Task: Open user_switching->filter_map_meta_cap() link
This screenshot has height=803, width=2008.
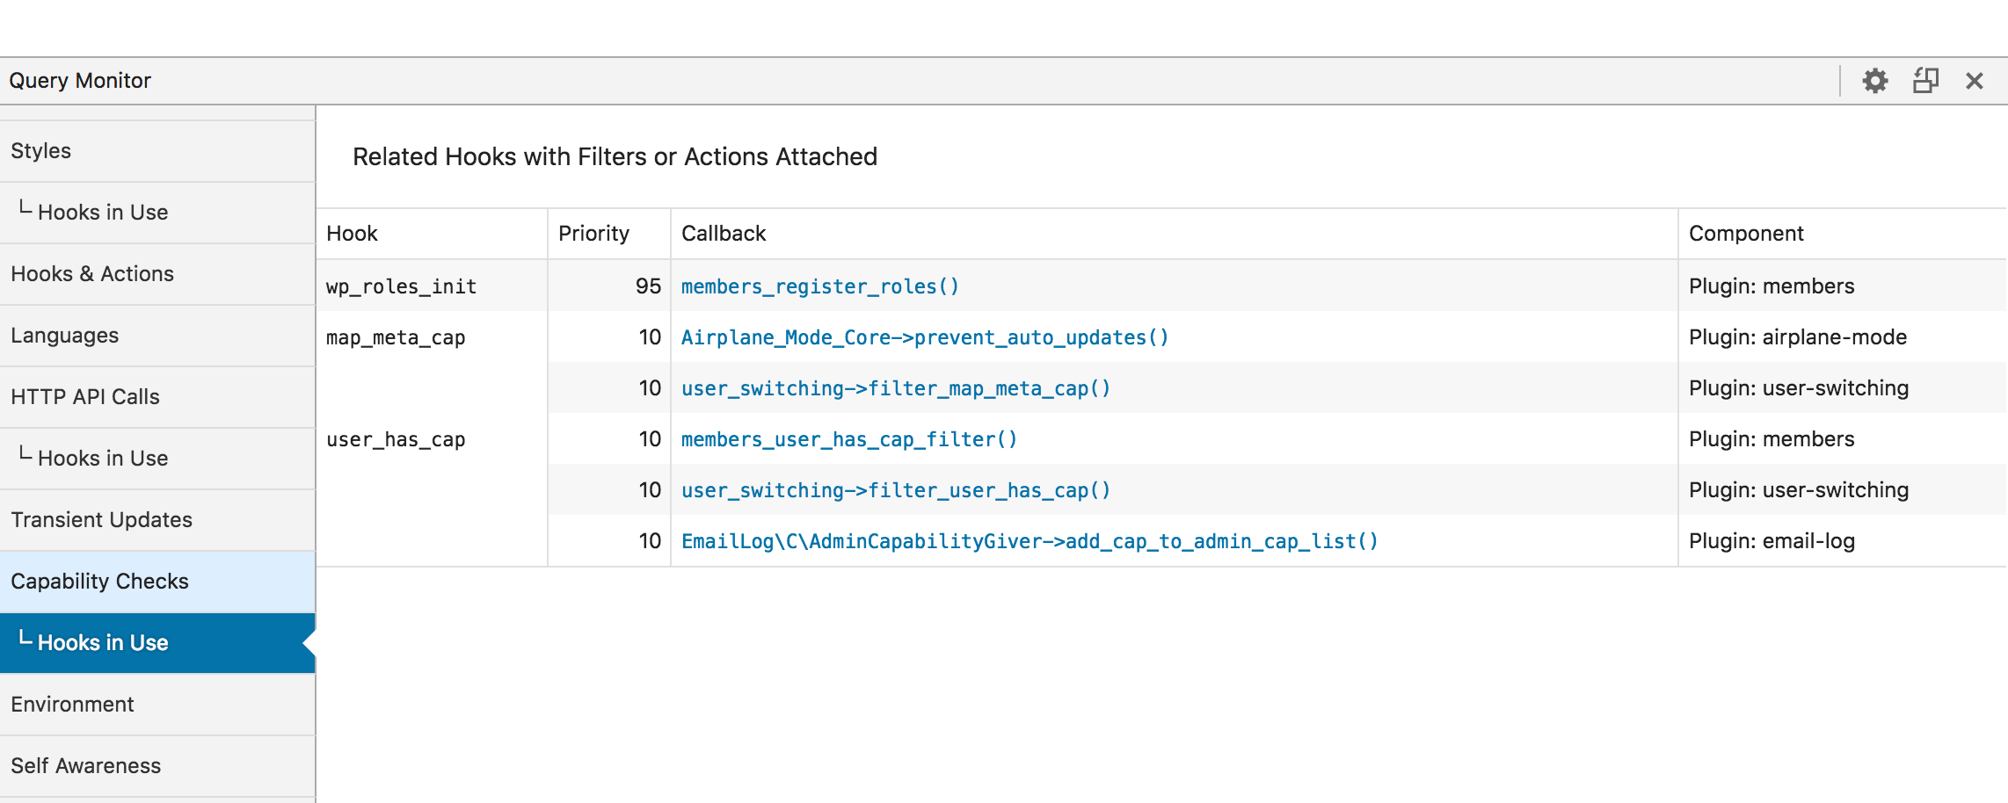Action: pos(896,388)
